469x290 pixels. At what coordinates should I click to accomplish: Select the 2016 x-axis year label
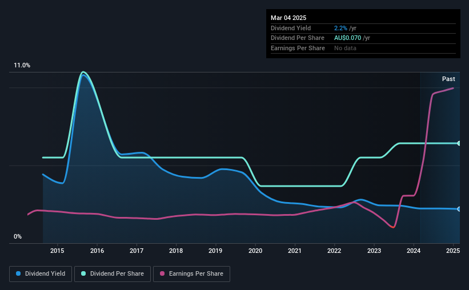click(97, 251)
